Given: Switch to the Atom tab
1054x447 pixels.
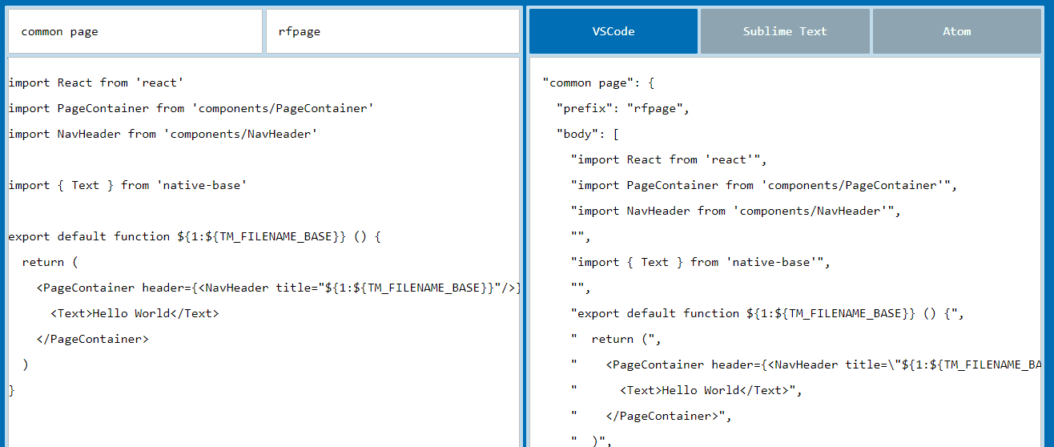Looking at the screenshot, I should 957,31.
